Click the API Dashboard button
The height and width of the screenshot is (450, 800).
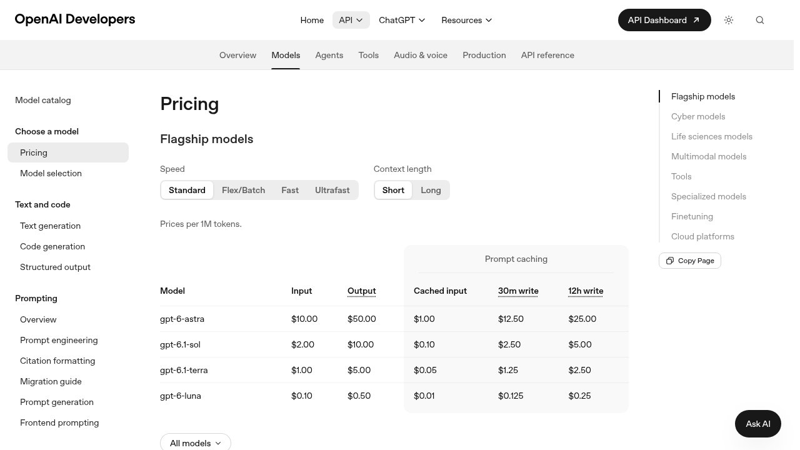[x=664, y=20]
